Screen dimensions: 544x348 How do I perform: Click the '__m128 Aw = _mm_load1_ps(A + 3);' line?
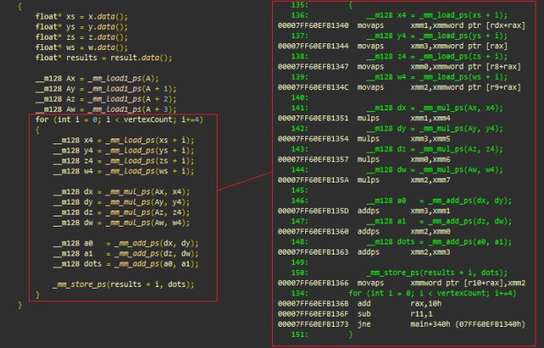click(x=105, y=109)
